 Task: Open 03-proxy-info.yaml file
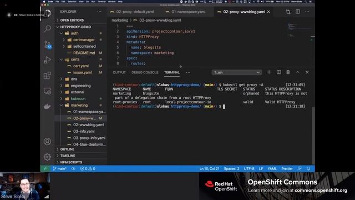tap(89, 138)
